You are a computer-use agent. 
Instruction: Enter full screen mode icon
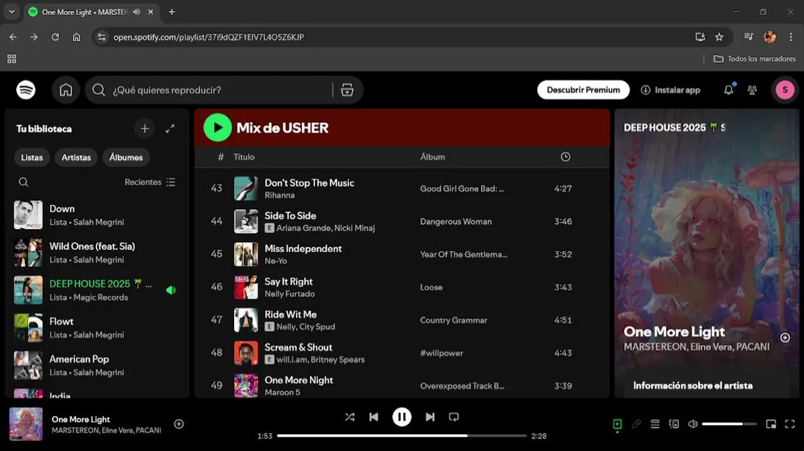pos(790,424)
